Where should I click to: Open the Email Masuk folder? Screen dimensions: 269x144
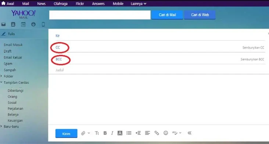coord(13,45)
